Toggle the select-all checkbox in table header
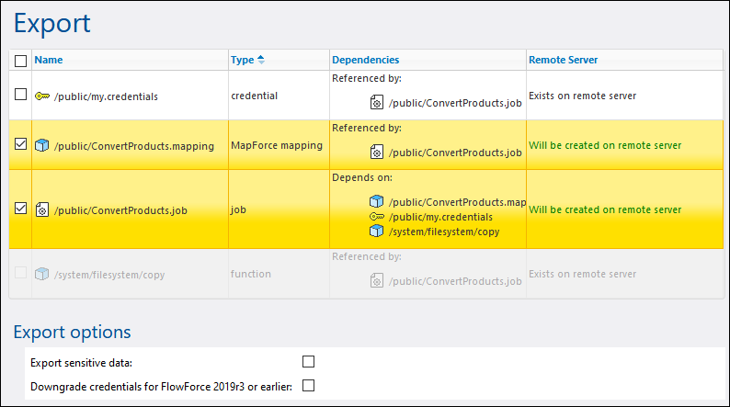Image resolution: width=730 pixels, height=407 pixels. [x=21, y=61]
